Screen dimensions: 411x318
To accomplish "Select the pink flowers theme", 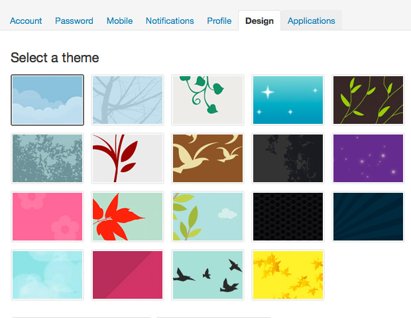I will tap(47, 217).
